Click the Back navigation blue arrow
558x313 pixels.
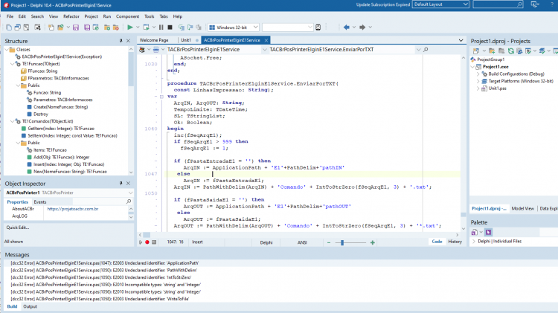point(346,28)
